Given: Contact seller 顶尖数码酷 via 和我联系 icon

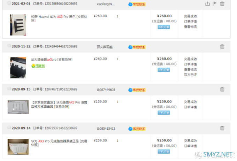Looking at the screenshot, I should (x=137, y=47).
